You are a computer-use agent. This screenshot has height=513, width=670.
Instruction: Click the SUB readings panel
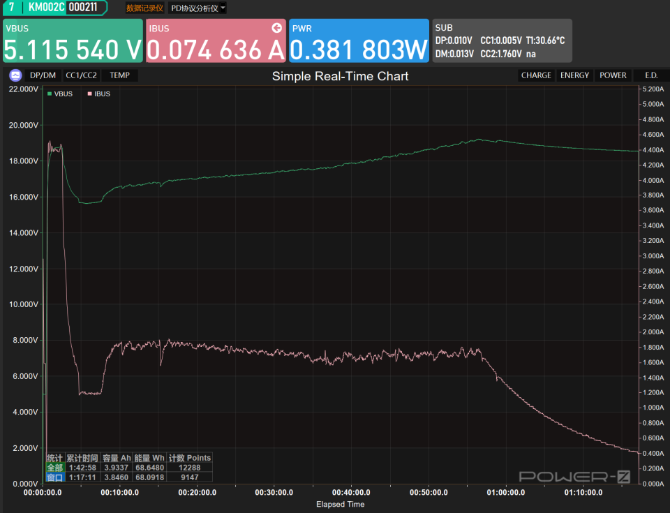coord(502,40)
